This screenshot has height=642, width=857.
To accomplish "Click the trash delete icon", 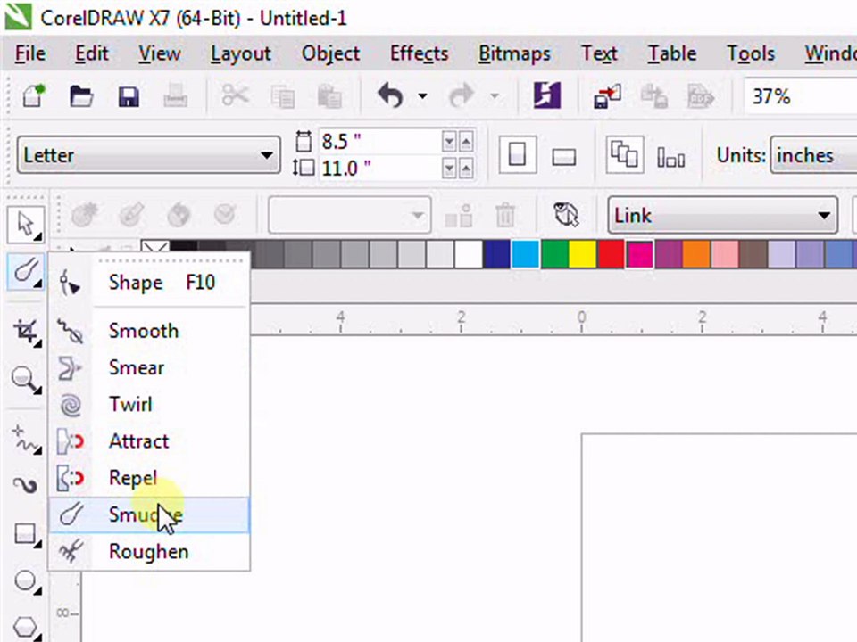I will (505, 215).
